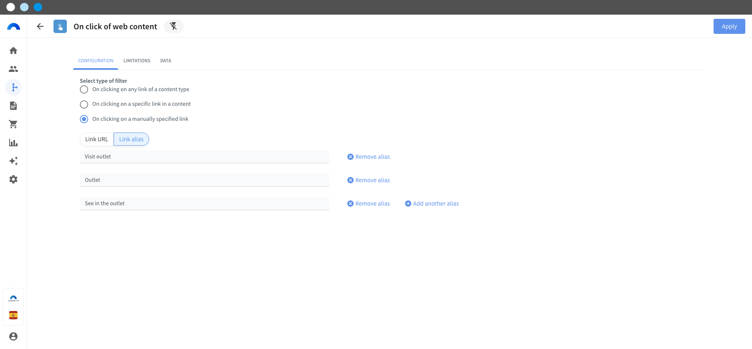Open the Limitations tab
This screenshot has width=752, height=349.
pyautogui.click(x=137, y=61)
